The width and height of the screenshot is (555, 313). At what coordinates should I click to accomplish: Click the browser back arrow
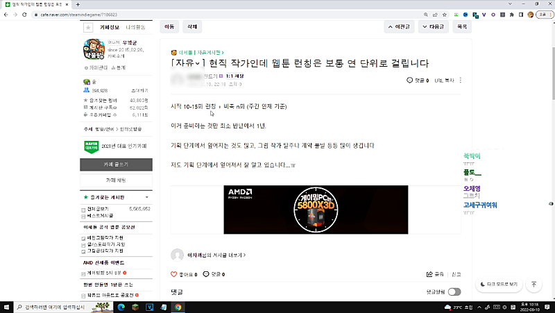point(6,15)
